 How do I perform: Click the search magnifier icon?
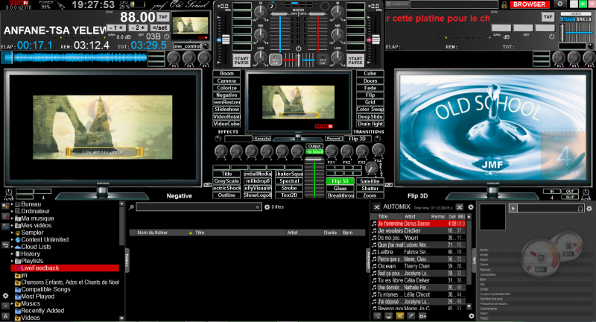[132, 207]
